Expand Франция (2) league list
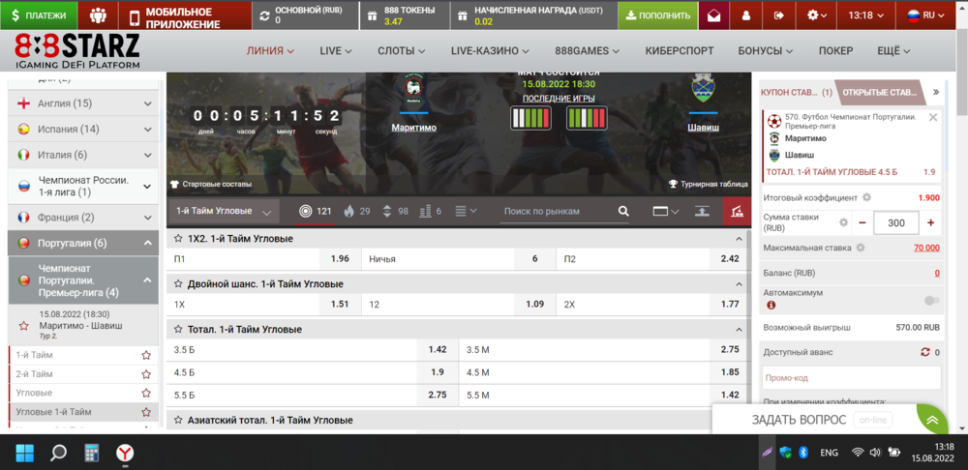968x470 pixels. pyautogui.click(x=147, y=218)
